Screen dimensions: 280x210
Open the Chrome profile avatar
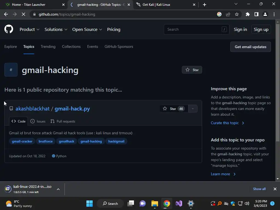(x=265, y=14)
